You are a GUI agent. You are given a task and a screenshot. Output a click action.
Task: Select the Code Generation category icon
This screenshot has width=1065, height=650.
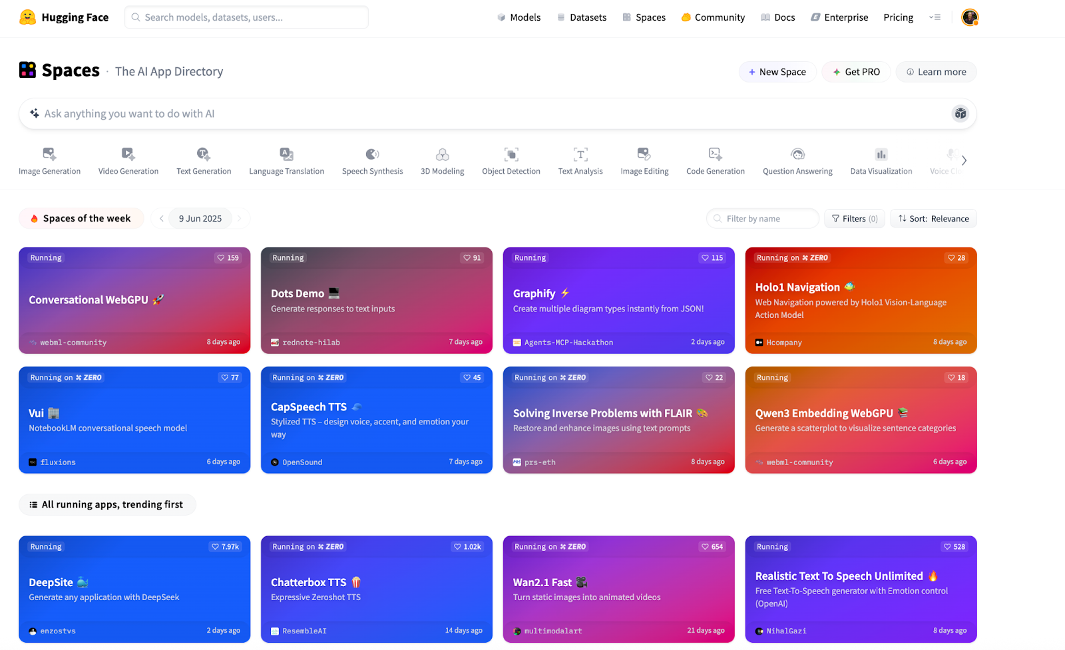pyautogui.click(x=715, y=154)
